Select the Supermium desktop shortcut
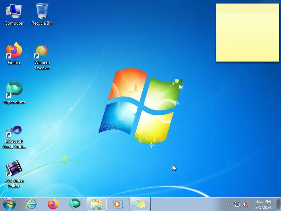 (x=14, y=93)
